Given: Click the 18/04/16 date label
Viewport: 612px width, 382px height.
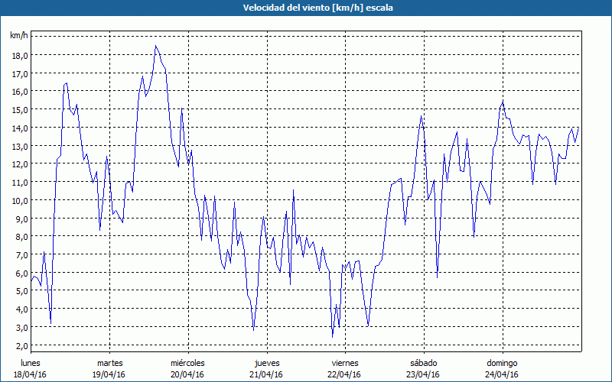Looking at the screenshot, I should pyautogui.click(x=31, y=374).
